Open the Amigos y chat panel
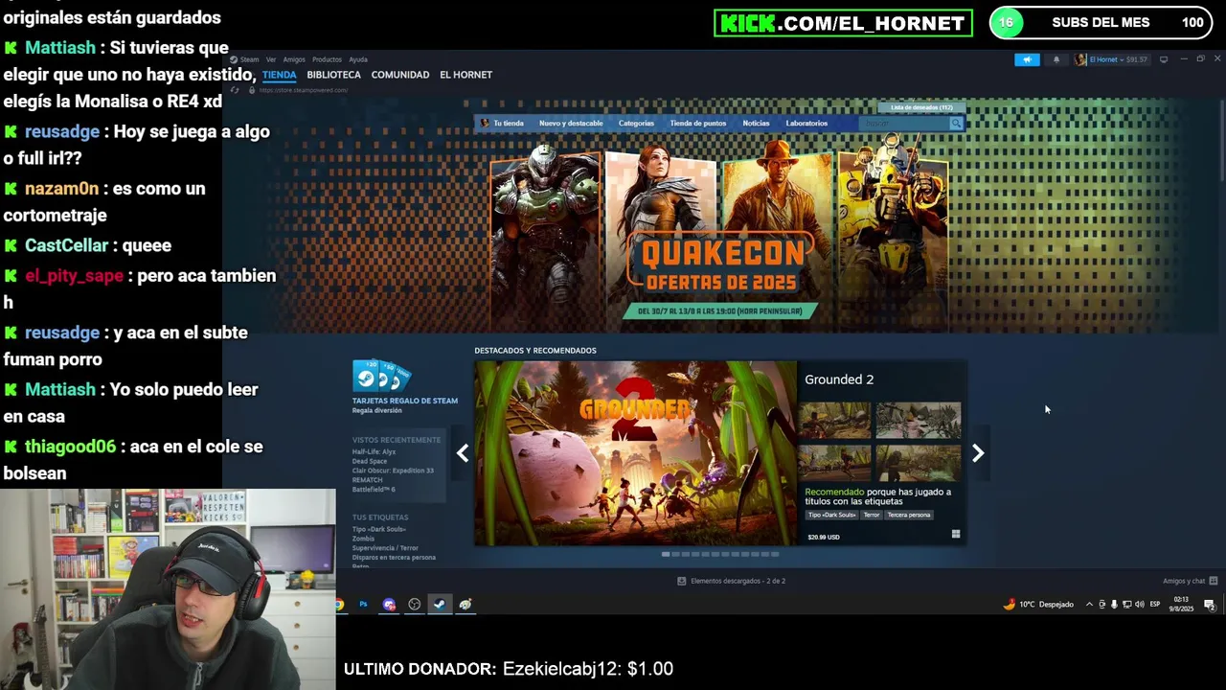The image size is (1226, 690). tap(1190, 581)
